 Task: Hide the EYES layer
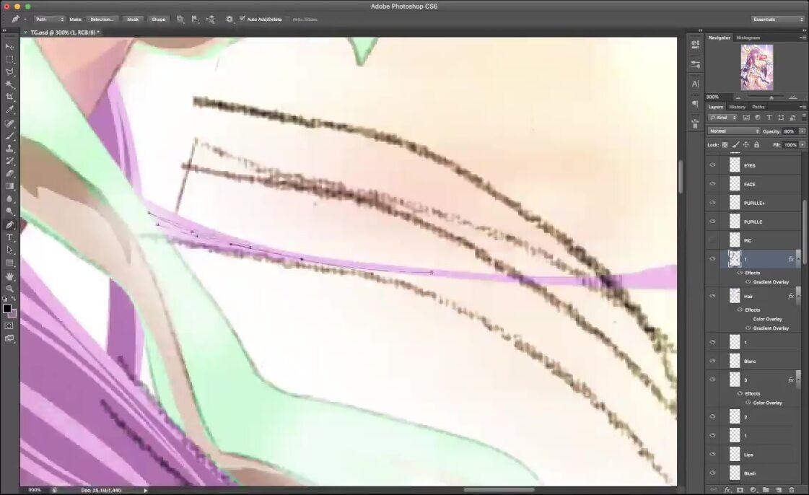click(x=712, y=165)
